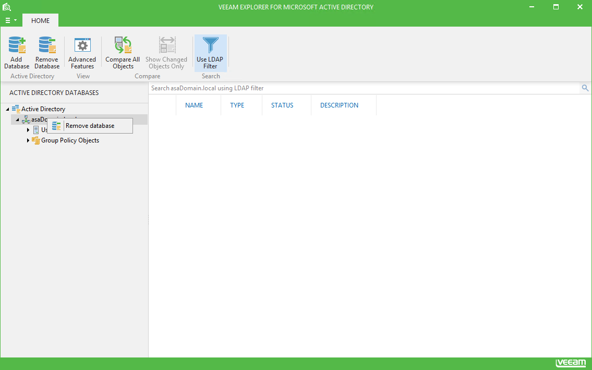The width and height of the screenshot is (592, 370).
Task: Maximize the Veeam Explorer window
Action: (556, 7)
